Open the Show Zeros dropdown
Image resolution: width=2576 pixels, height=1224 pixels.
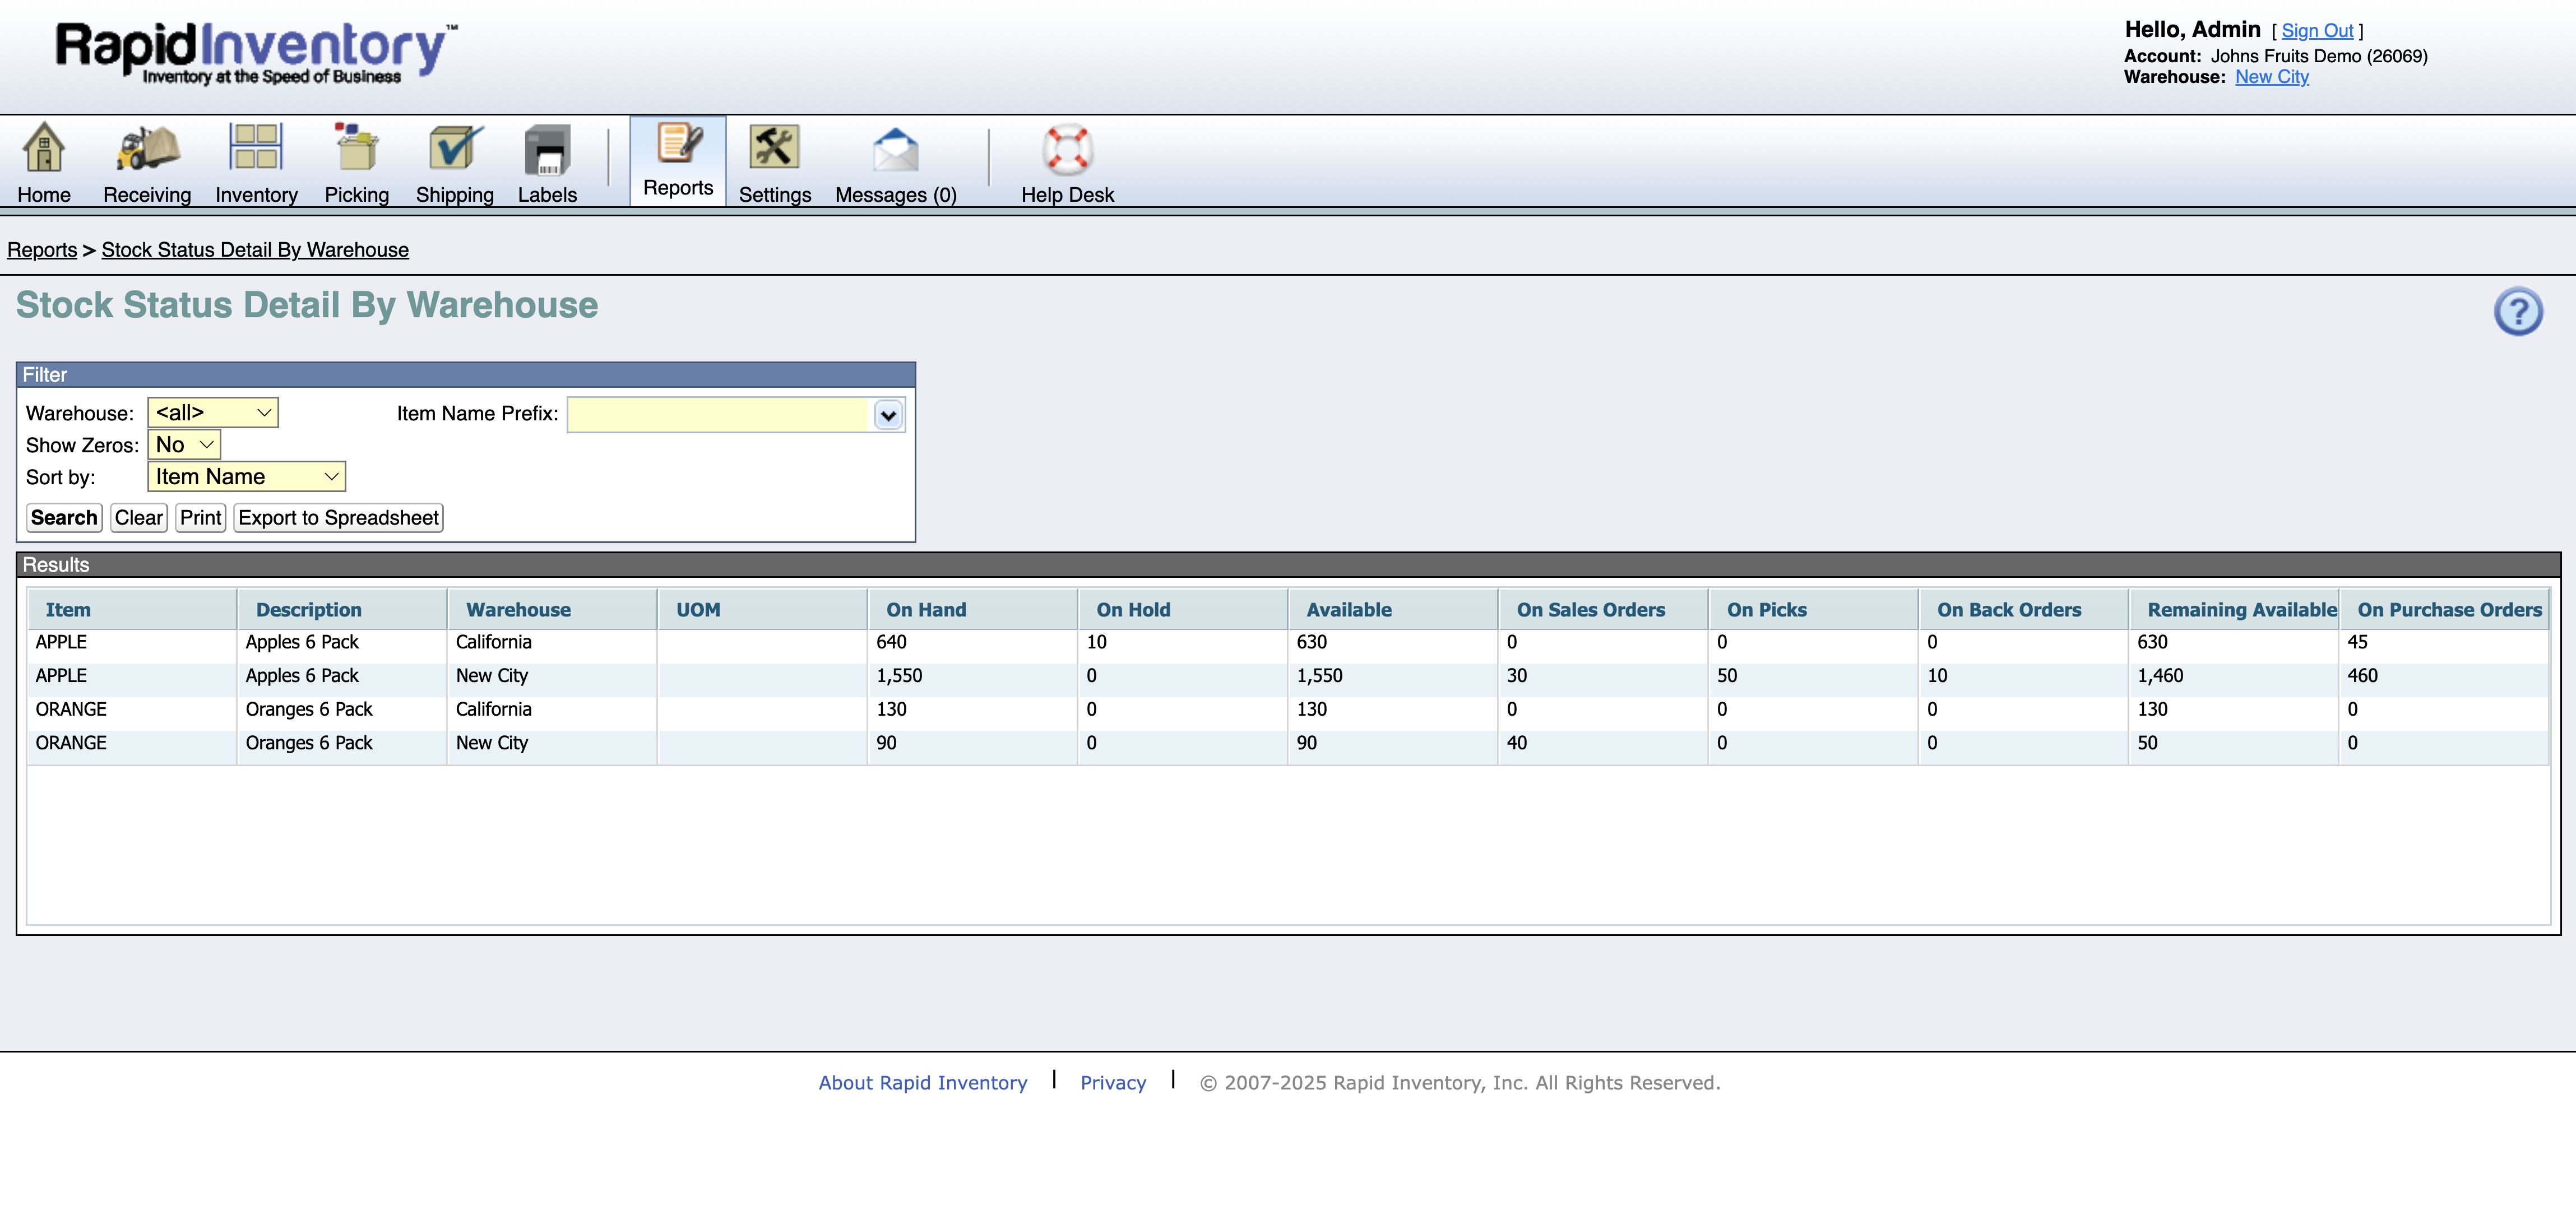184,444
